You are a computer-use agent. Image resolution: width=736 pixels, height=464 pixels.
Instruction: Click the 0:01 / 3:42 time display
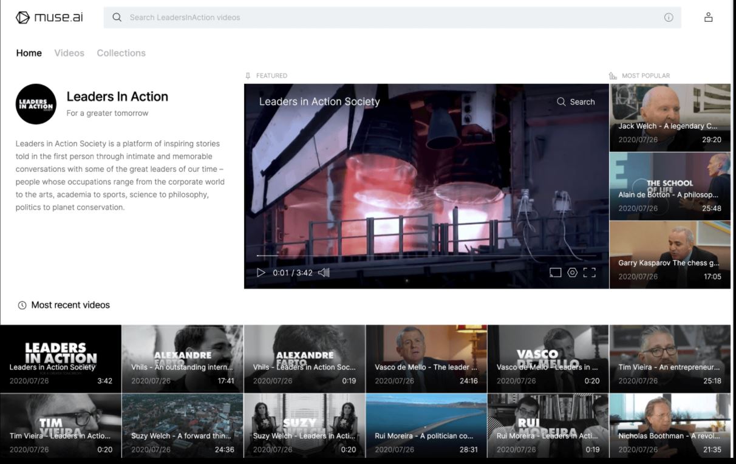click(x=293, y=273)
